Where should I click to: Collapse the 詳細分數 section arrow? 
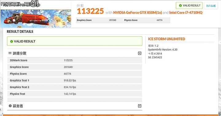pos(140,53)
